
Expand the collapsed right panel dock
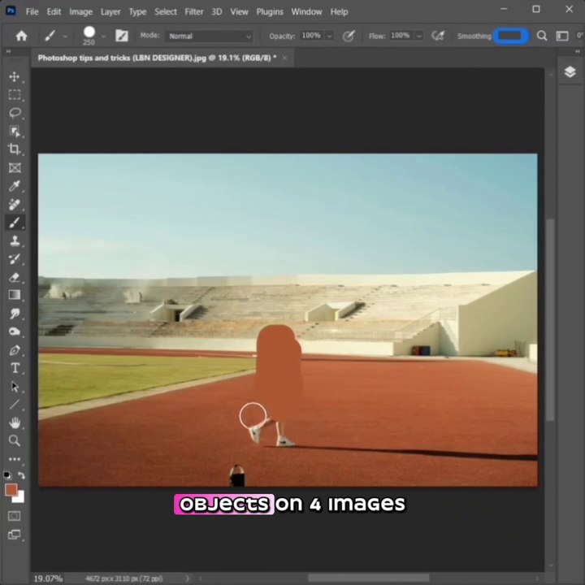pos(578,51)
